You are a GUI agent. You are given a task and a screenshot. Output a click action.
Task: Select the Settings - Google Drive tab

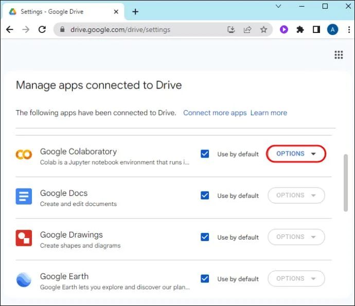pyautogui.click(x=63, y=11)
